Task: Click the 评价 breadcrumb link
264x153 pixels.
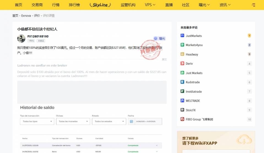Action: pyautogui.click(x=37, y=16)
